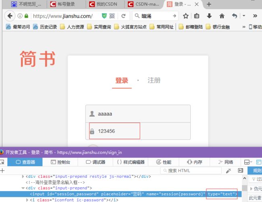Screen dimensions: 262x202
Task: Close the 登录 tab
Action: tap(197, 4)
